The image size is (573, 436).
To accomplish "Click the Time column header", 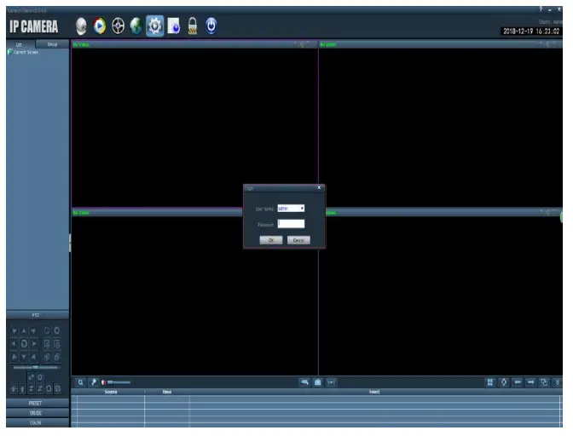I will coord(167,392).
